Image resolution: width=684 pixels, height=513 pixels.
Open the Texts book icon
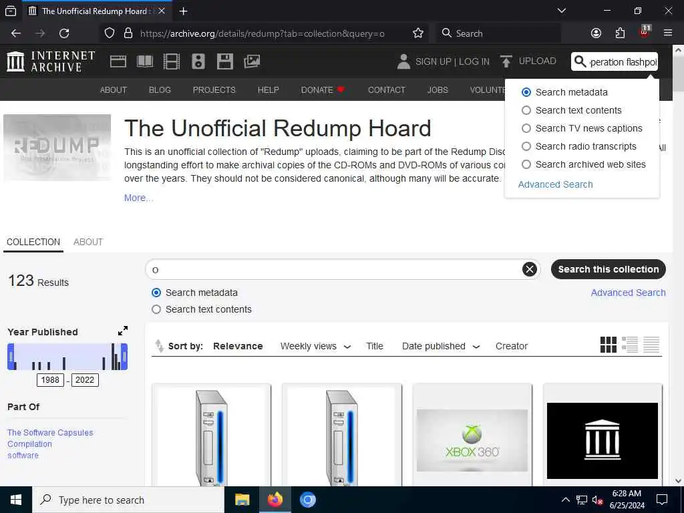145,61
